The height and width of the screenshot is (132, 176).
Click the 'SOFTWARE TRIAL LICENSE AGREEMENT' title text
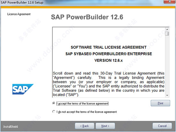[108, 47]
